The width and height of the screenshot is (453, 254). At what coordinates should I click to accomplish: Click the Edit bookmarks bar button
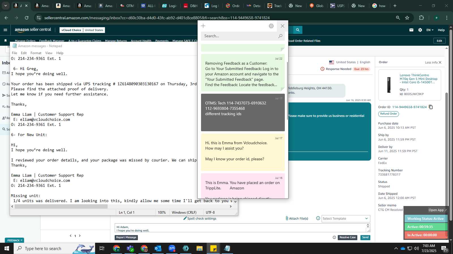[439, 41]
